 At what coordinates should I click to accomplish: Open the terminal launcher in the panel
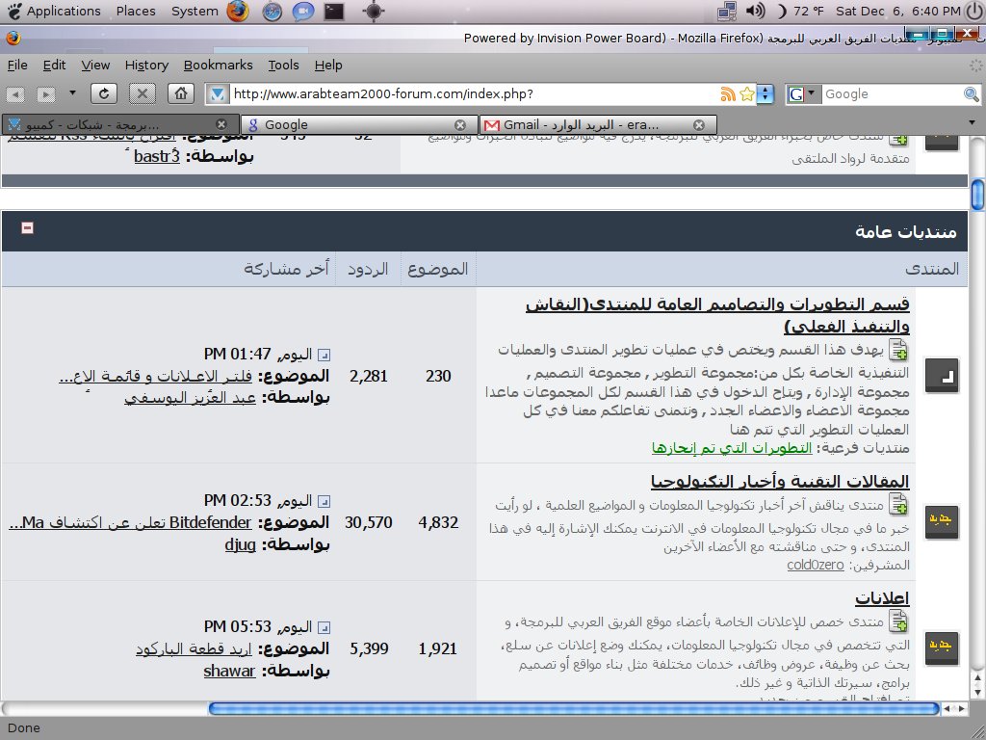tap(334, 11)
